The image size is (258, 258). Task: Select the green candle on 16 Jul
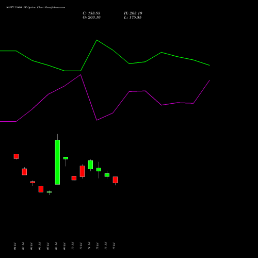click(x=107, y=175)
